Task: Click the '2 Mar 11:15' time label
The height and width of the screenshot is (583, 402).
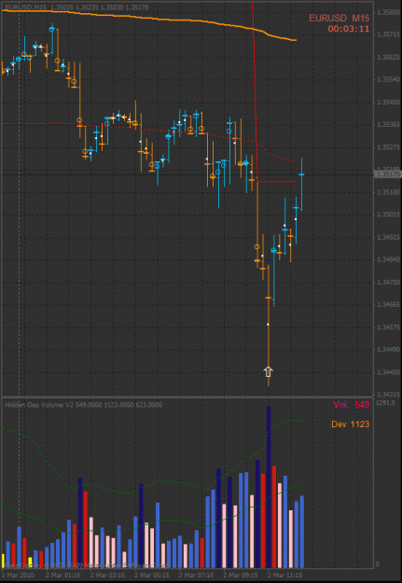Action: point(284,575)
